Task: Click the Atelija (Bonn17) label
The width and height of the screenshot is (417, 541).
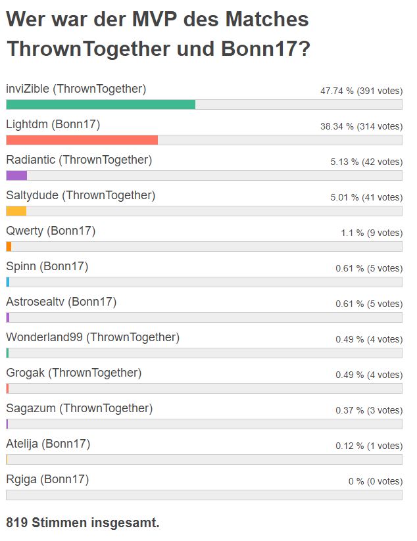Action: tap(48, 444)
